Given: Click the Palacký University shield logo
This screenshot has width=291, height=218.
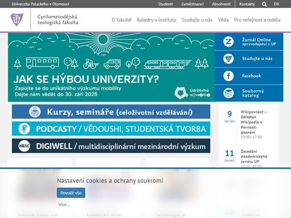Looking at the screenshot, I should (x=17, y=19).
